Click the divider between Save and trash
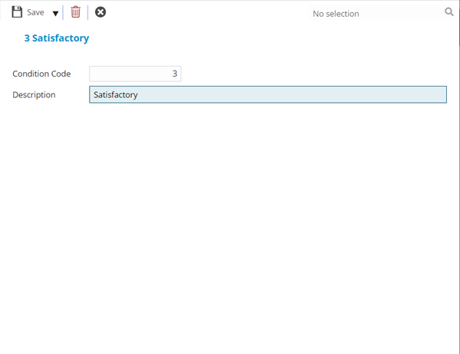460x354 pixels. pyautogui.click(x=64, y=12)
